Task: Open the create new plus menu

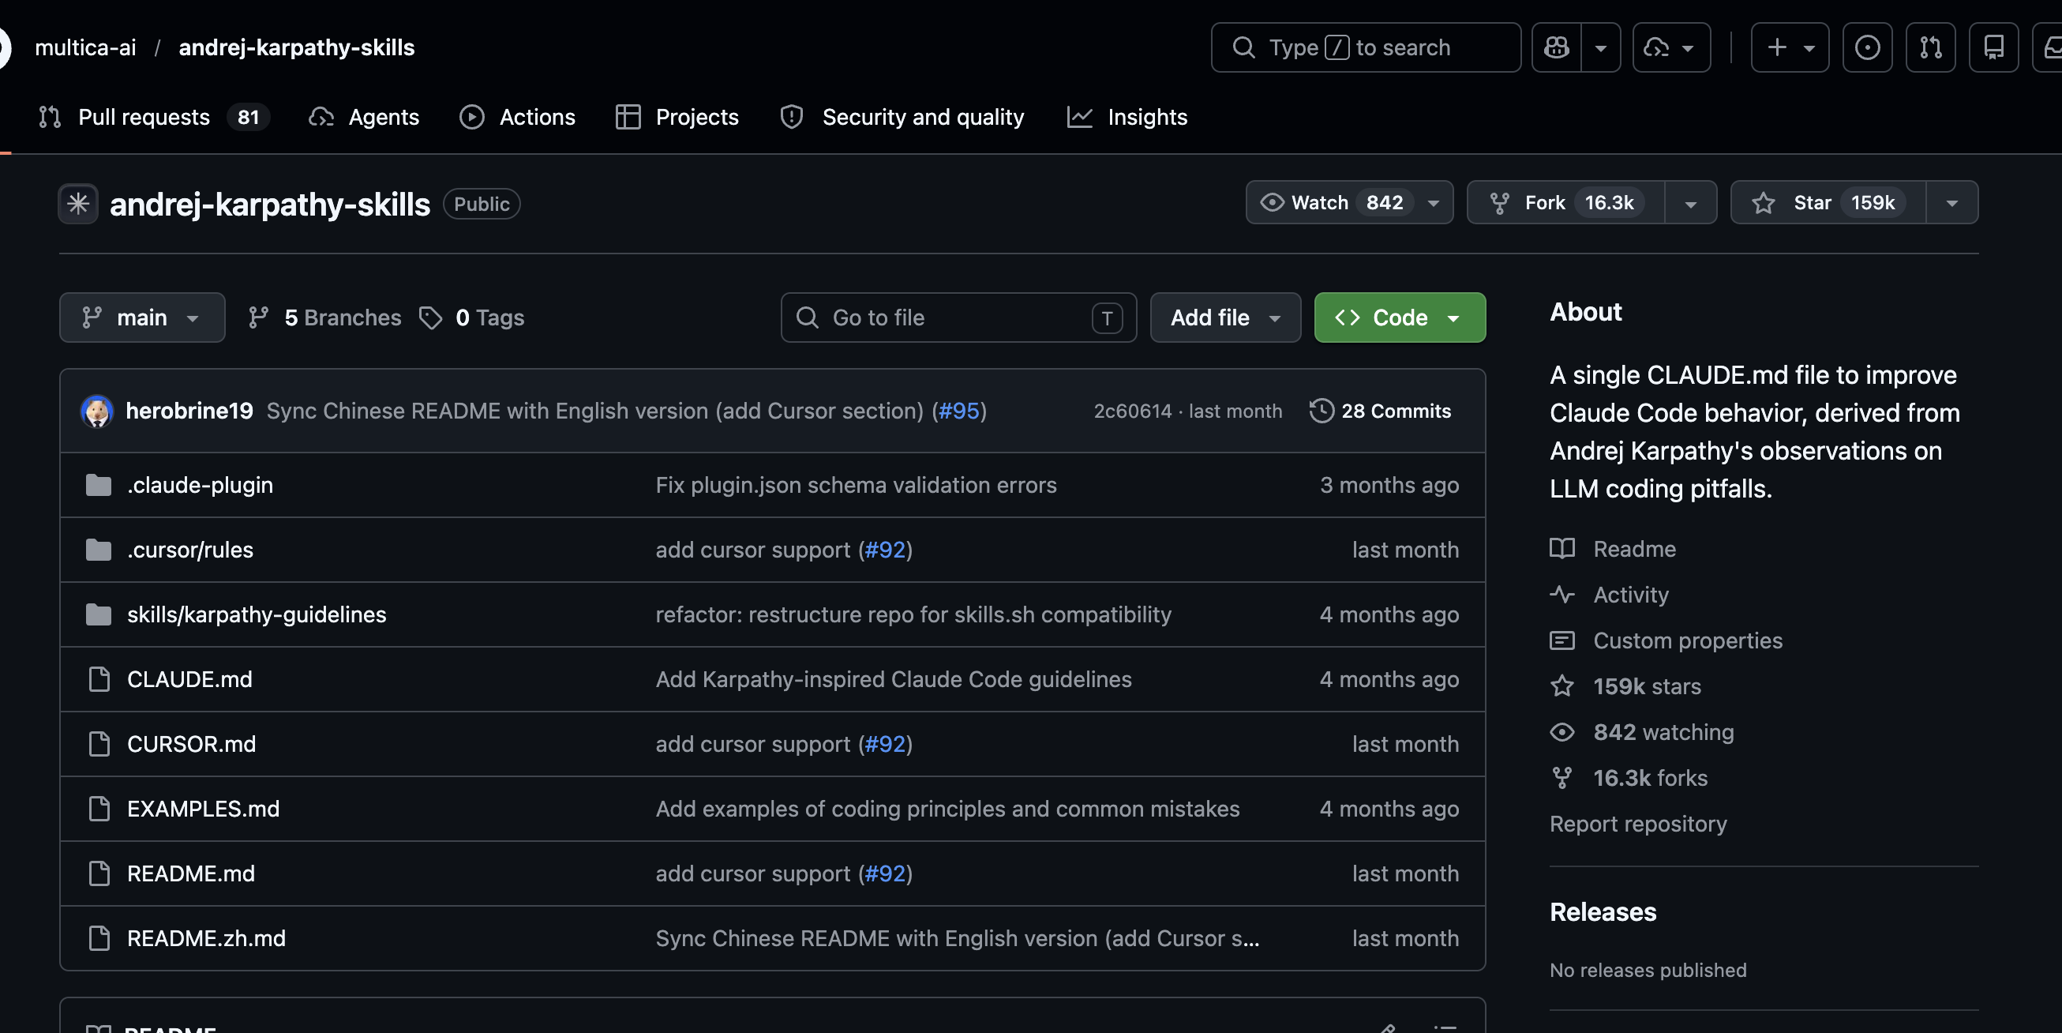Action: tap(1790, 48)
